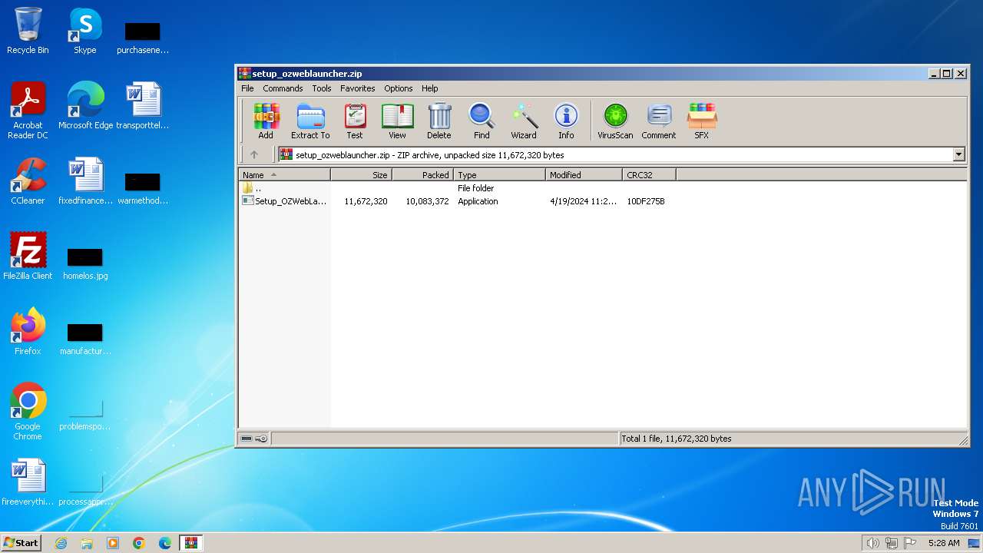Open media player taskbar icon
Viewport: 983px width, 553px height.
[113, 543]
